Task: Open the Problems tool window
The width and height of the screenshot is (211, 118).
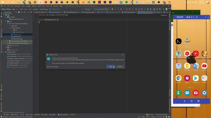Action: point(15,115)
